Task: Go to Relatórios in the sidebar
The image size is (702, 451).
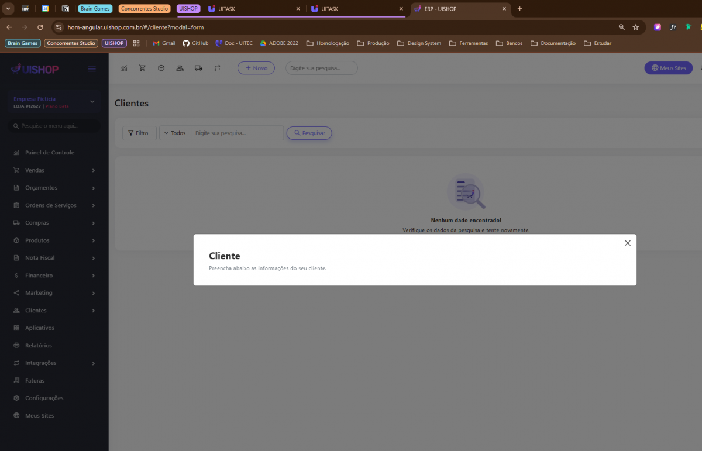Action: click(x=39, y=346)
